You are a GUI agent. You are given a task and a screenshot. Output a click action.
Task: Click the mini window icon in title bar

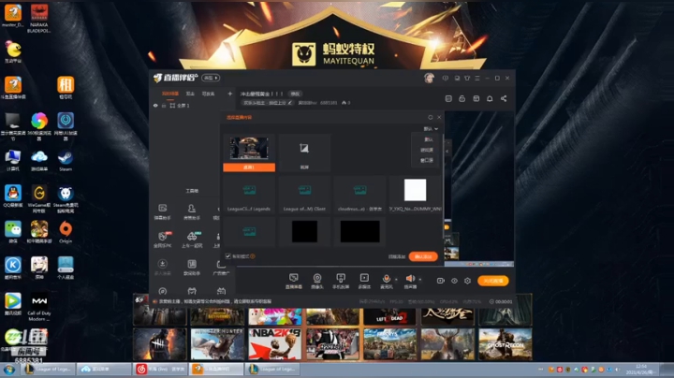(457, 79)
